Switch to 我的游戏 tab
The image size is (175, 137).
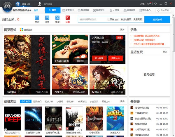coord(45,4)
